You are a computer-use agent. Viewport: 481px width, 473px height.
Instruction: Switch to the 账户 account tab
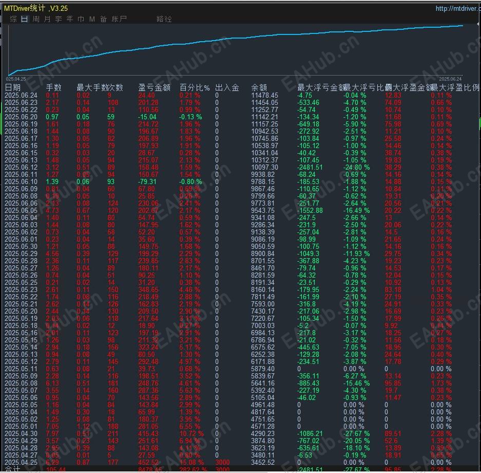coord(119,19)
